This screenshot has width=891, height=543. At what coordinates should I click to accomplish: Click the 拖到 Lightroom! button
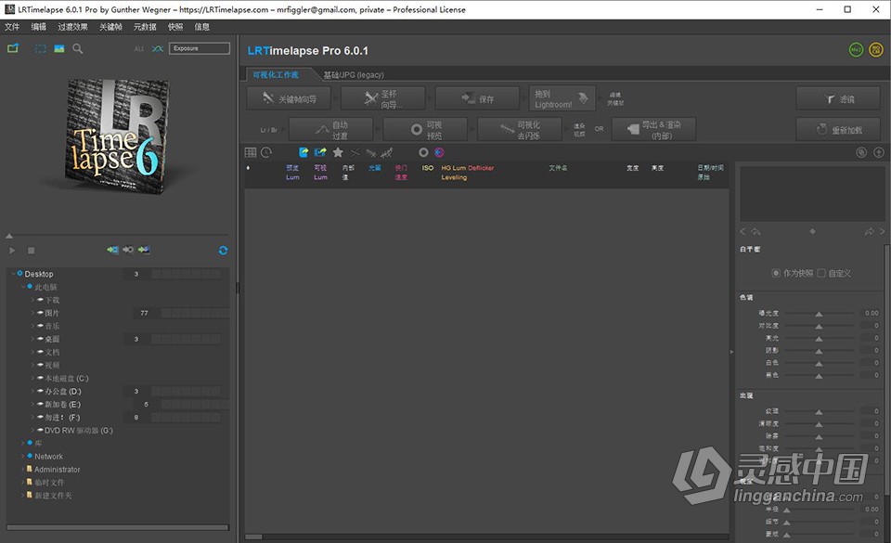click(x=562, y=98)
